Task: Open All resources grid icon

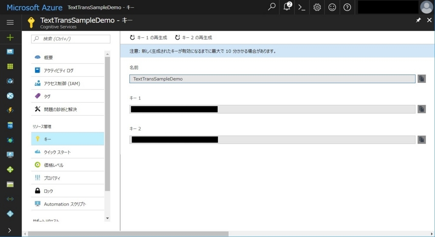Action: click(10, 66)
